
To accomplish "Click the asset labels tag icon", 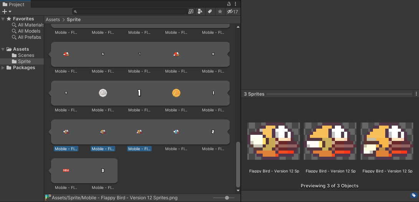I will [x=414, y=195].
